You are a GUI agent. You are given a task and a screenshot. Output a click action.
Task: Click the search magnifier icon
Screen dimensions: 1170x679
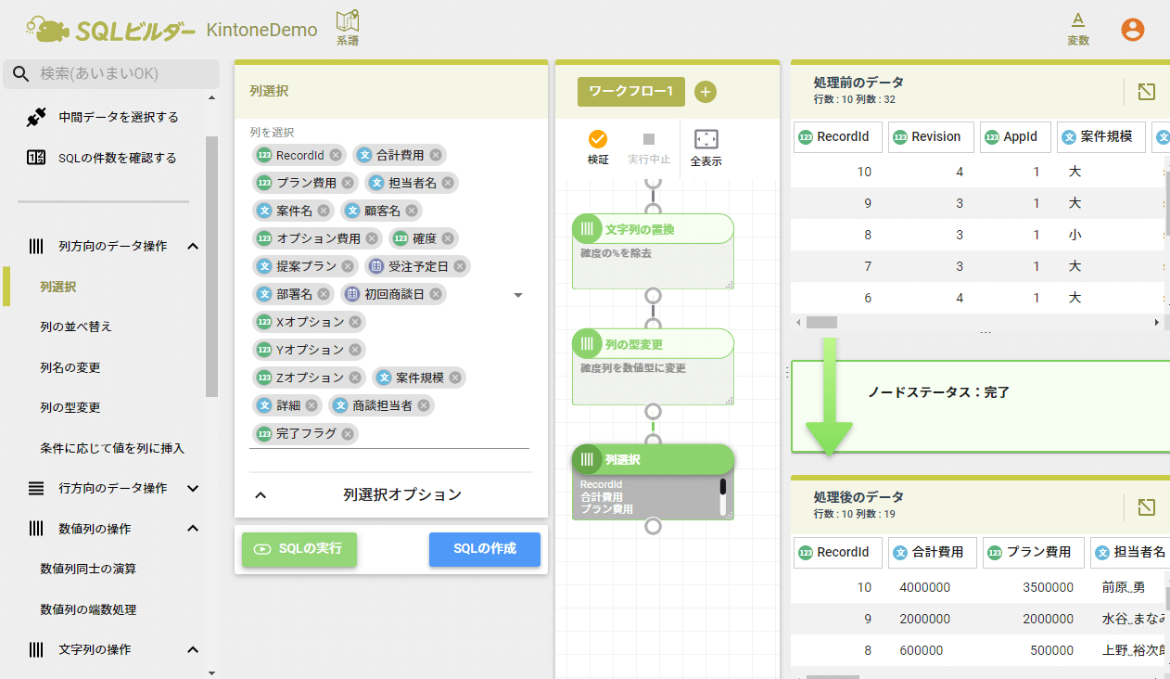pos(21,74)
